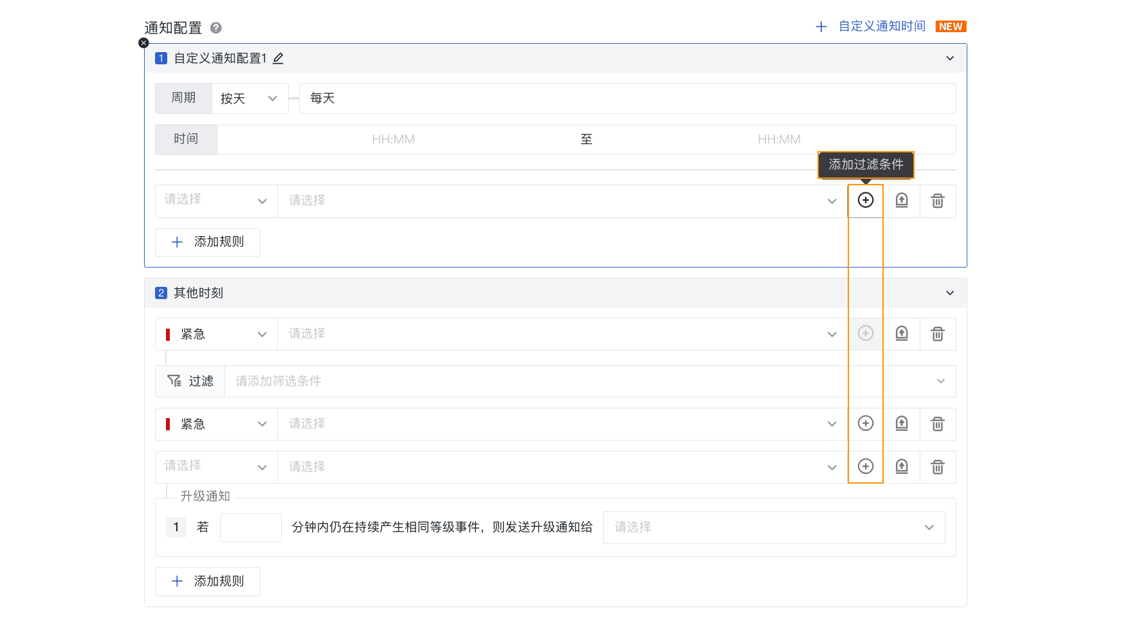
Task: Click escalation icon in 自定义通知配置1 rule row
Action: [902, 201]
